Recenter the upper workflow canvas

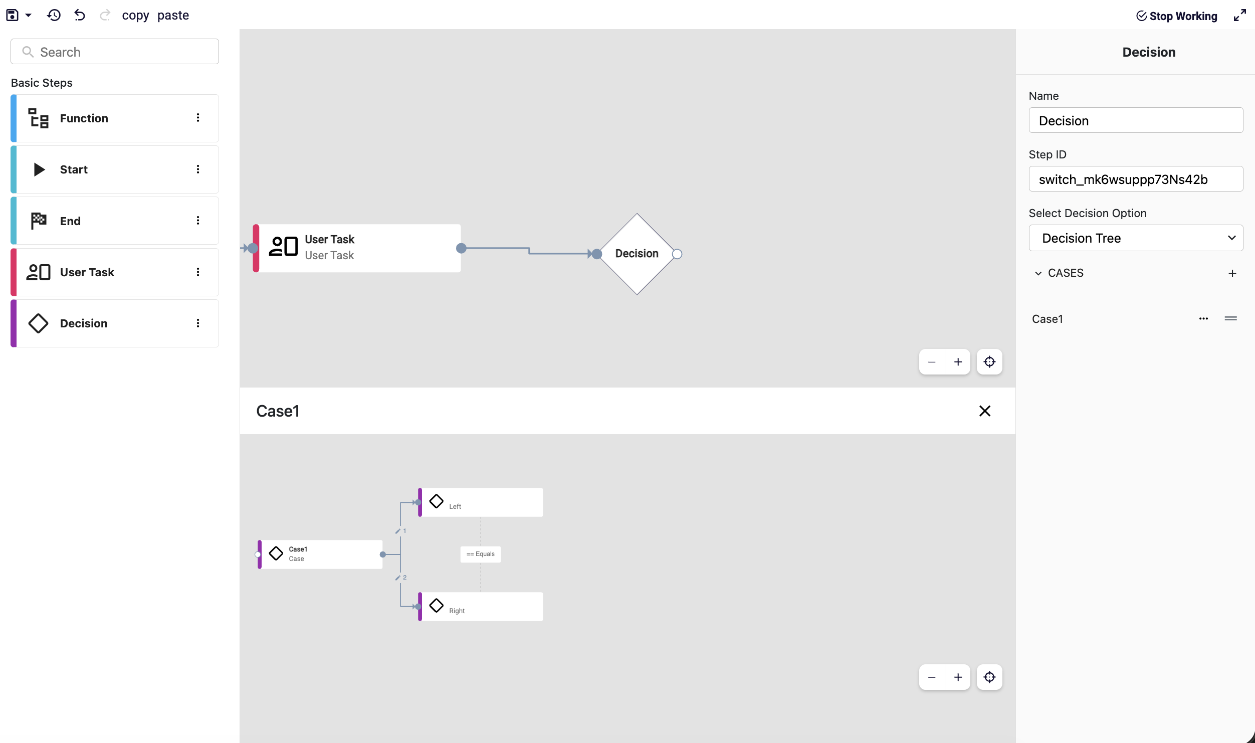pyautogui.click(x=989, y=362)
